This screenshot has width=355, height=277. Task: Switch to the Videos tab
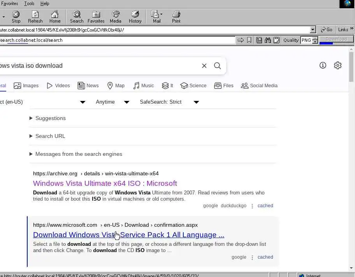[x=58, y=86]
